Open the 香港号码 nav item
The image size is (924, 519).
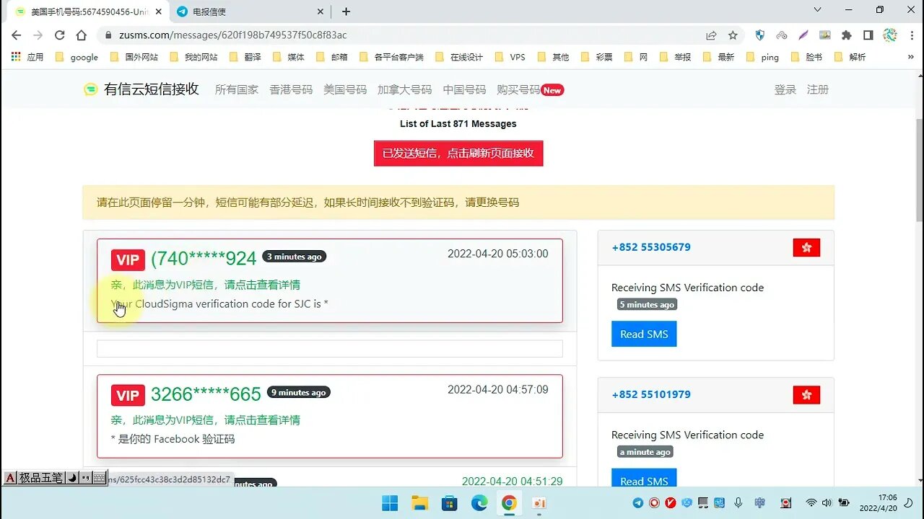[291, 89]
